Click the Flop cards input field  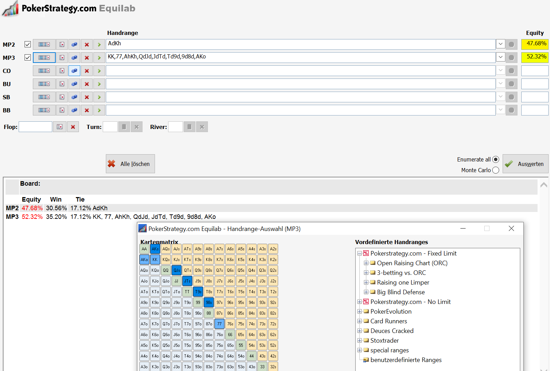tap(35, 127)
